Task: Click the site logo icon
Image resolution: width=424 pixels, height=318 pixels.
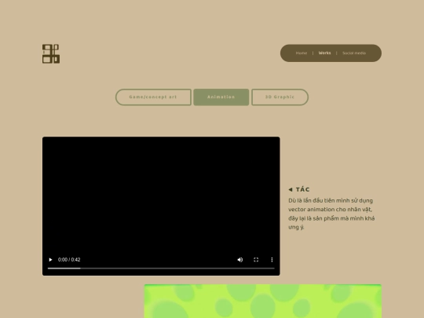Action: pyautogui.click(x=51, y=54)
